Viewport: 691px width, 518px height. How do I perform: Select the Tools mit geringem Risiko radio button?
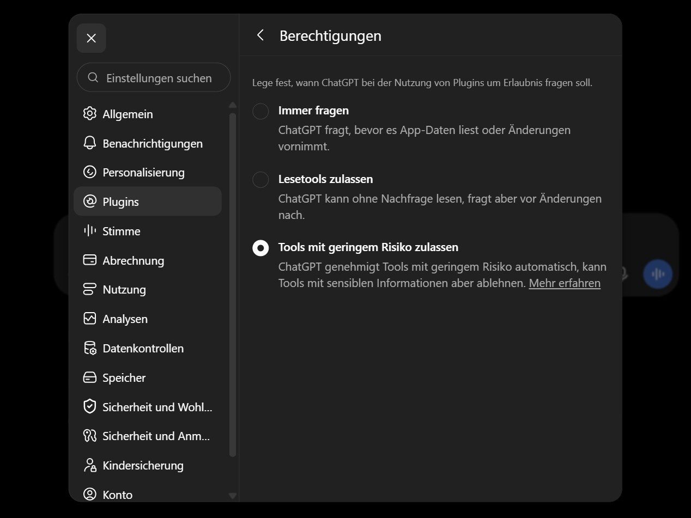[x=260, y=248]
